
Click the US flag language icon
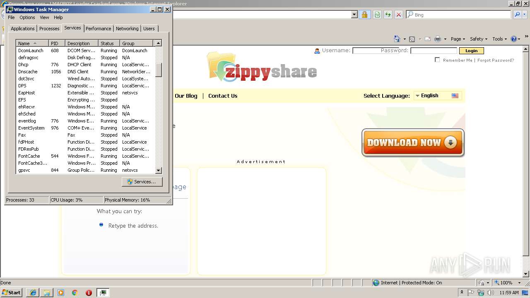click(455, 96)
